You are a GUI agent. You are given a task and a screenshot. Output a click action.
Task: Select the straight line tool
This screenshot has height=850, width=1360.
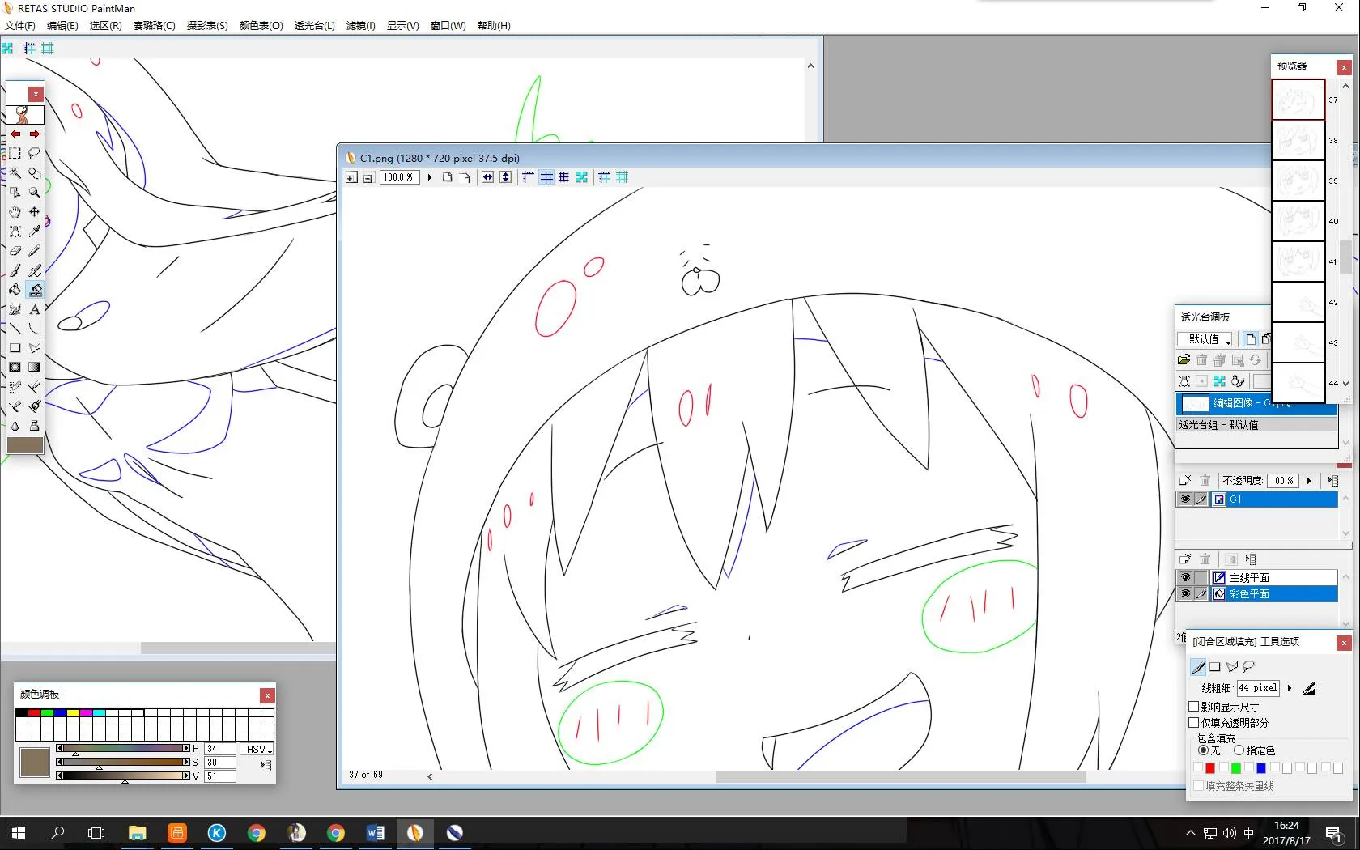(15, 329)
